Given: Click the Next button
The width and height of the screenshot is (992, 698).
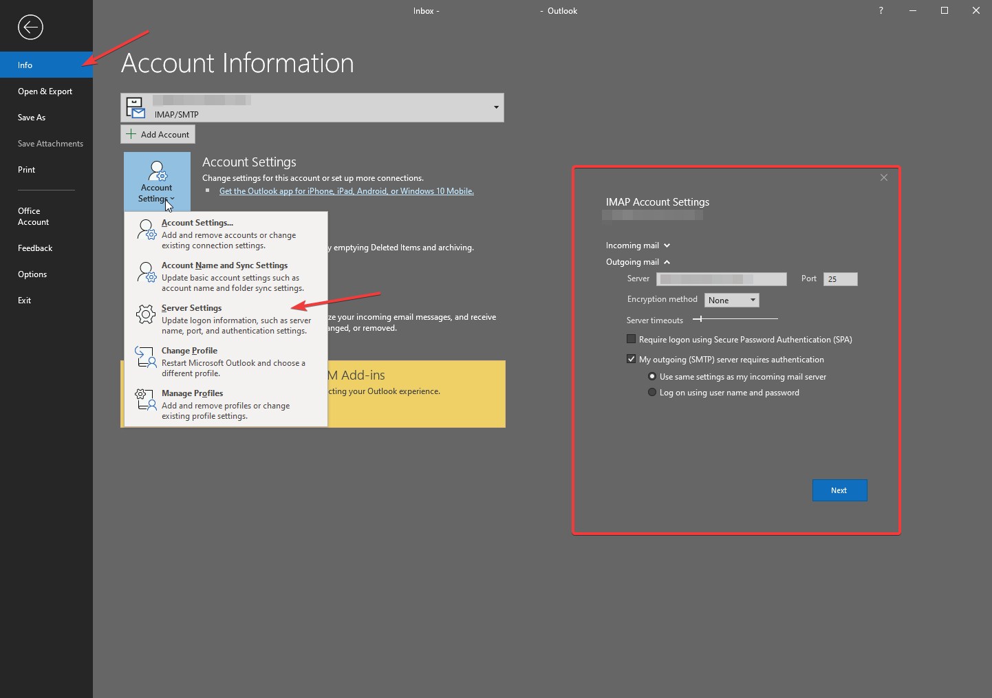Looking at the screenshot, I should [x=839, y=490].
